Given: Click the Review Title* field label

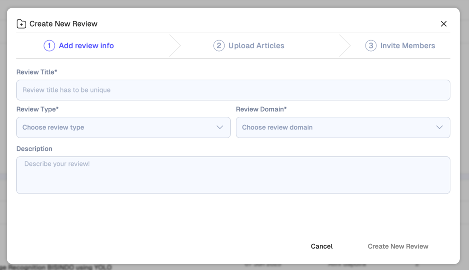Looking at the screenshot, I should coord(37,72).
